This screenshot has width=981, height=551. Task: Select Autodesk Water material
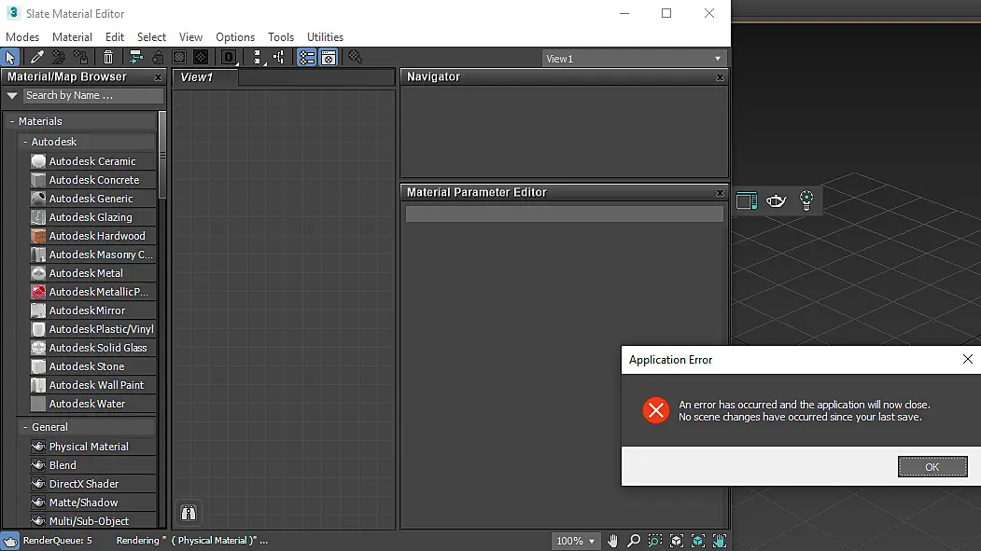pos(92,404)
